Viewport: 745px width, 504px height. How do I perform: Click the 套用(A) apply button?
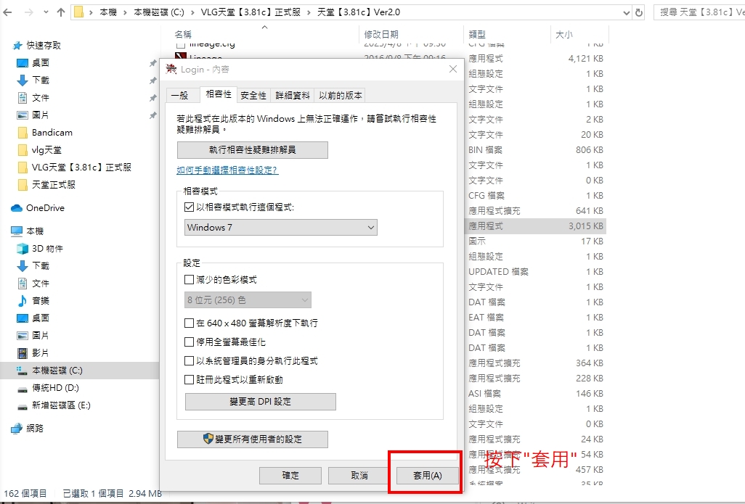click(428, 476)
